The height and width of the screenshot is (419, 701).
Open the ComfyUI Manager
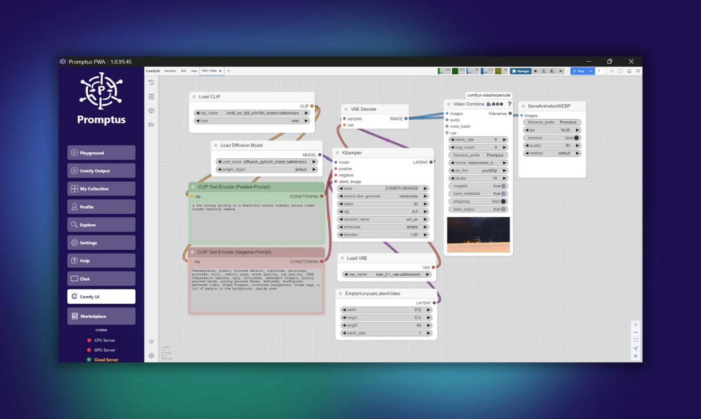[x=519, y=71]
